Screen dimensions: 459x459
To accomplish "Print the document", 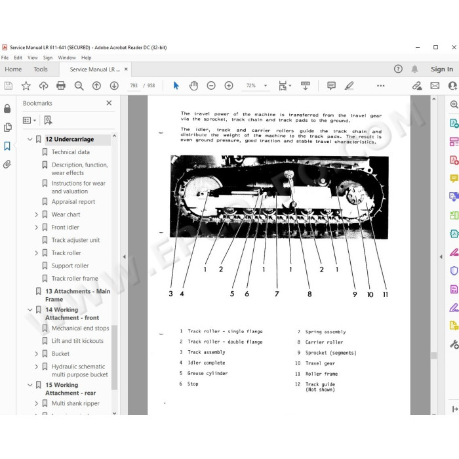I will (61, 85).
